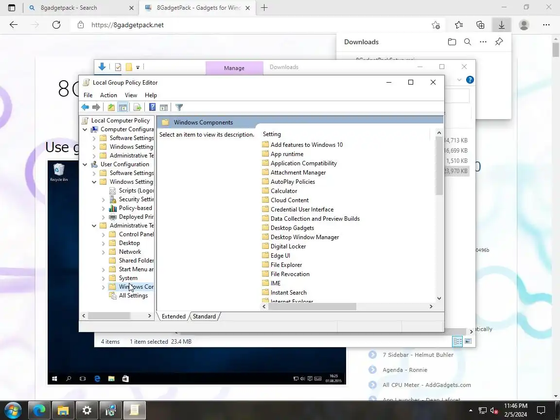Viewport: 560px width, 420px height.
Task: Click the Filter funnel icon
Action: tap(179, 107)
